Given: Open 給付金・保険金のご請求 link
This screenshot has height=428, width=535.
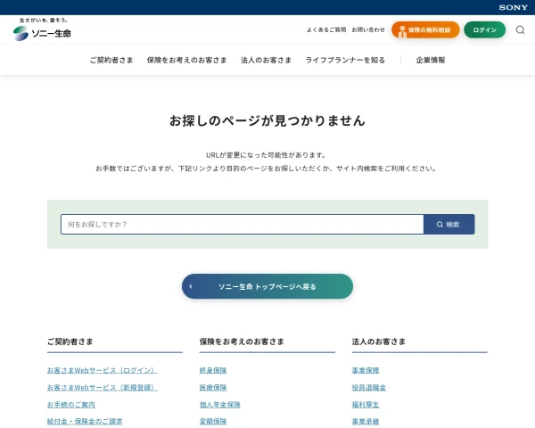Looking at the screenshot, I should (85, 422).
